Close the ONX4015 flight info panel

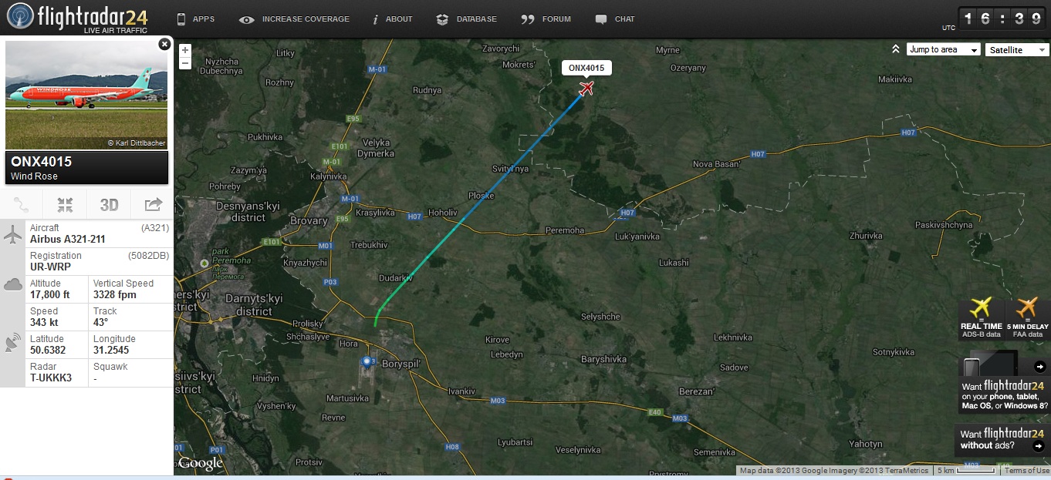[x=164, y=45]
